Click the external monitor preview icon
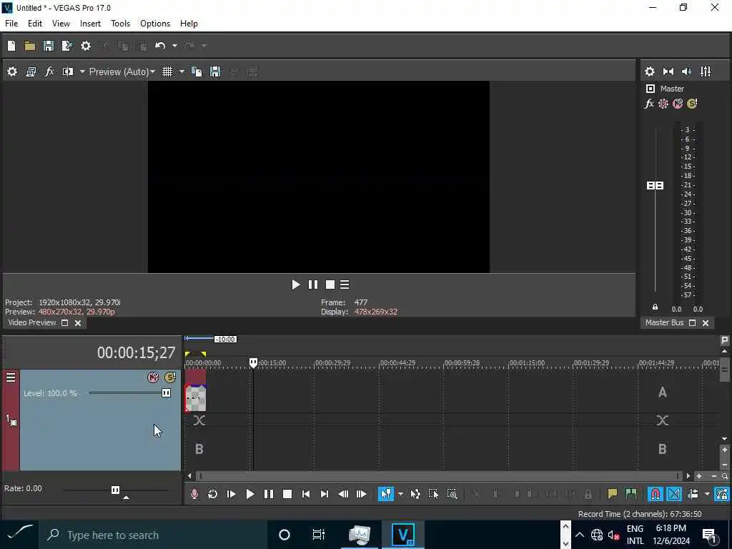Image resolution: width=732 pixels, height=549 pixels. point(31,71)
